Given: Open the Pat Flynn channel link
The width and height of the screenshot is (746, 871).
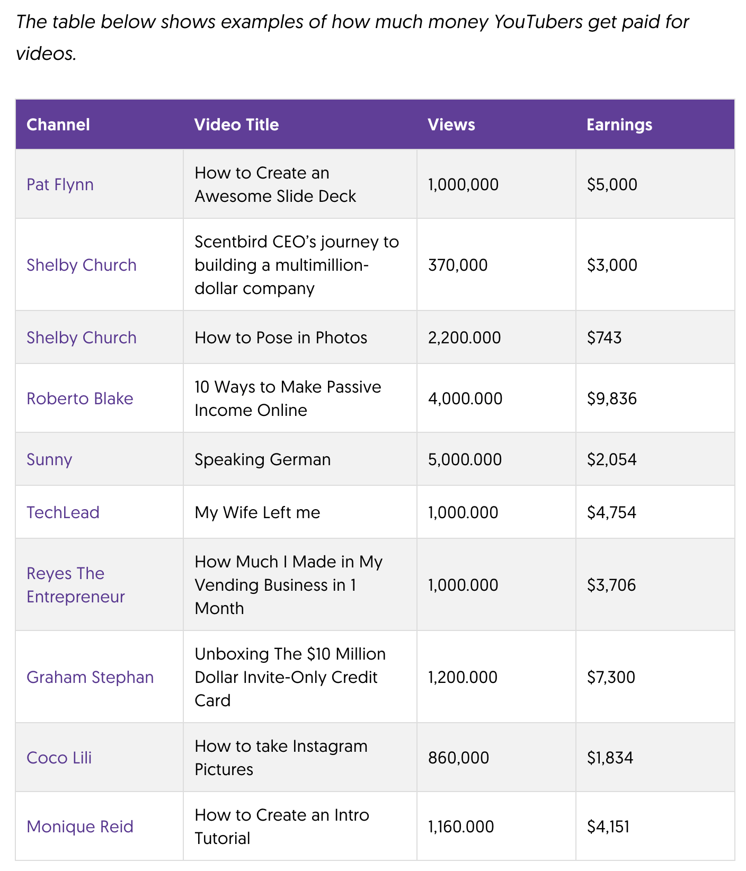Looking at the screenshot, I should (x=60, y=184).
